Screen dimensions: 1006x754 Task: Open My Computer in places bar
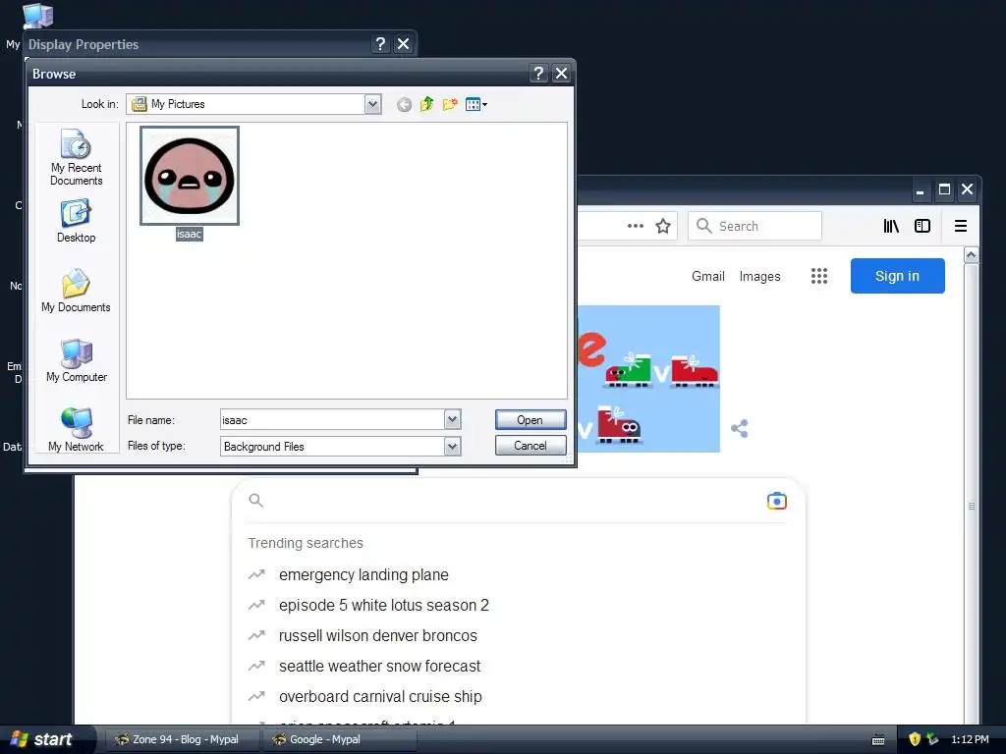click(x=77, y=361)
